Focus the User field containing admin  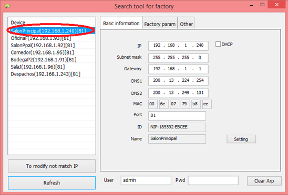[x=146, y=180]
